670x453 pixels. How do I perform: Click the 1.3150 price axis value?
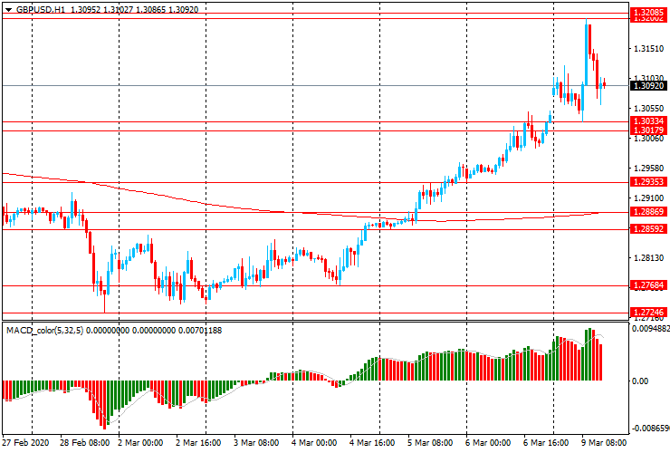pos(646,49)
